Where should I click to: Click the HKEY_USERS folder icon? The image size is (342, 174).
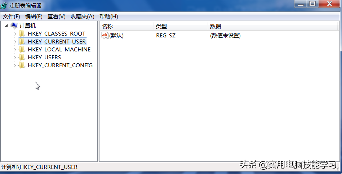(22, 57)
